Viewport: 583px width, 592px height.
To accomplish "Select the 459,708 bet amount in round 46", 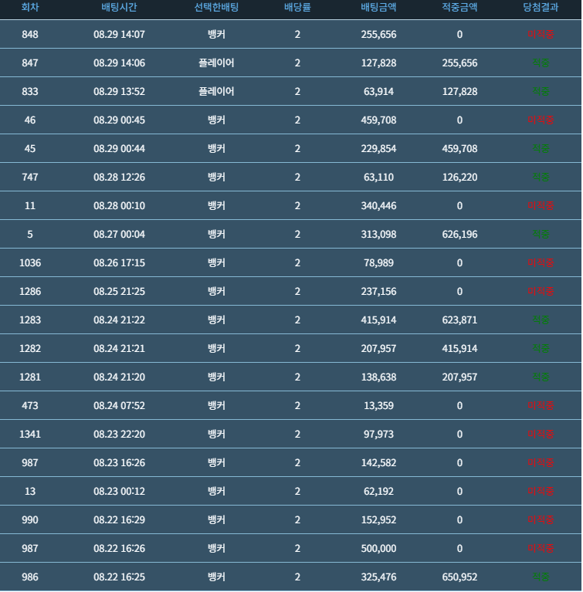I will point(378,120).
